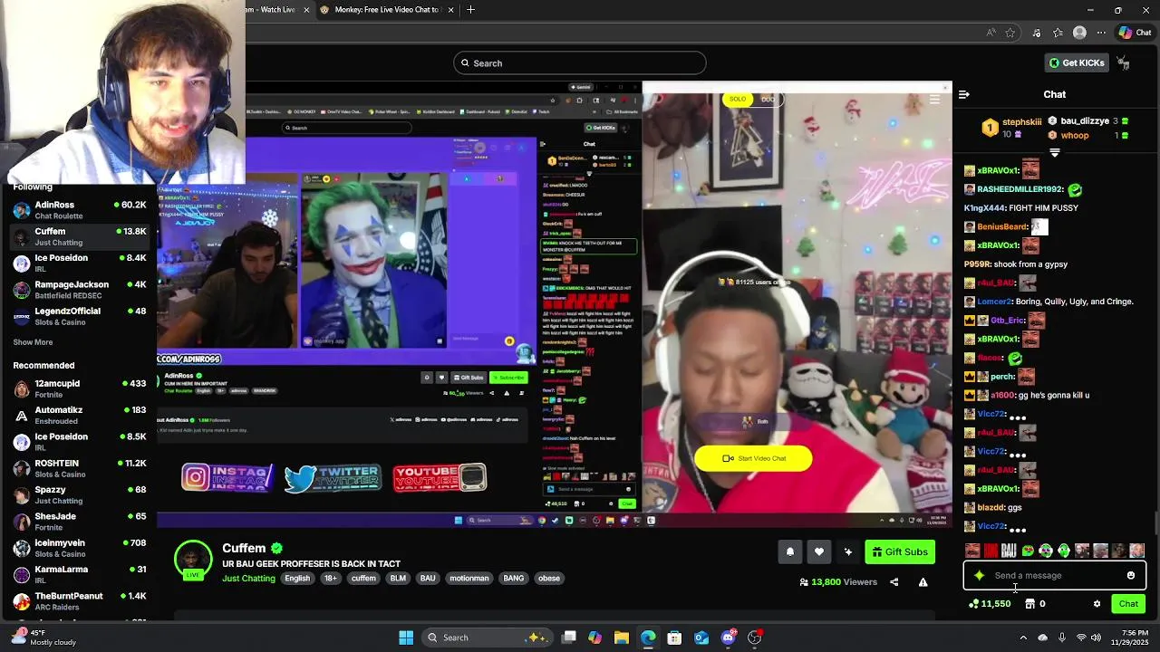Open OBS Studio from the taskbar

(x=755, y=638)
